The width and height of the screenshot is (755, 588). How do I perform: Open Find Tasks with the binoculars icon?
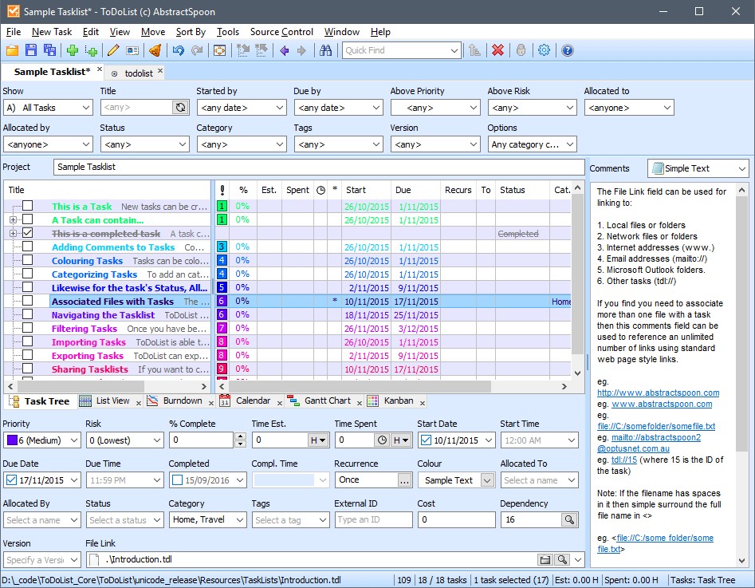(325, 50)
